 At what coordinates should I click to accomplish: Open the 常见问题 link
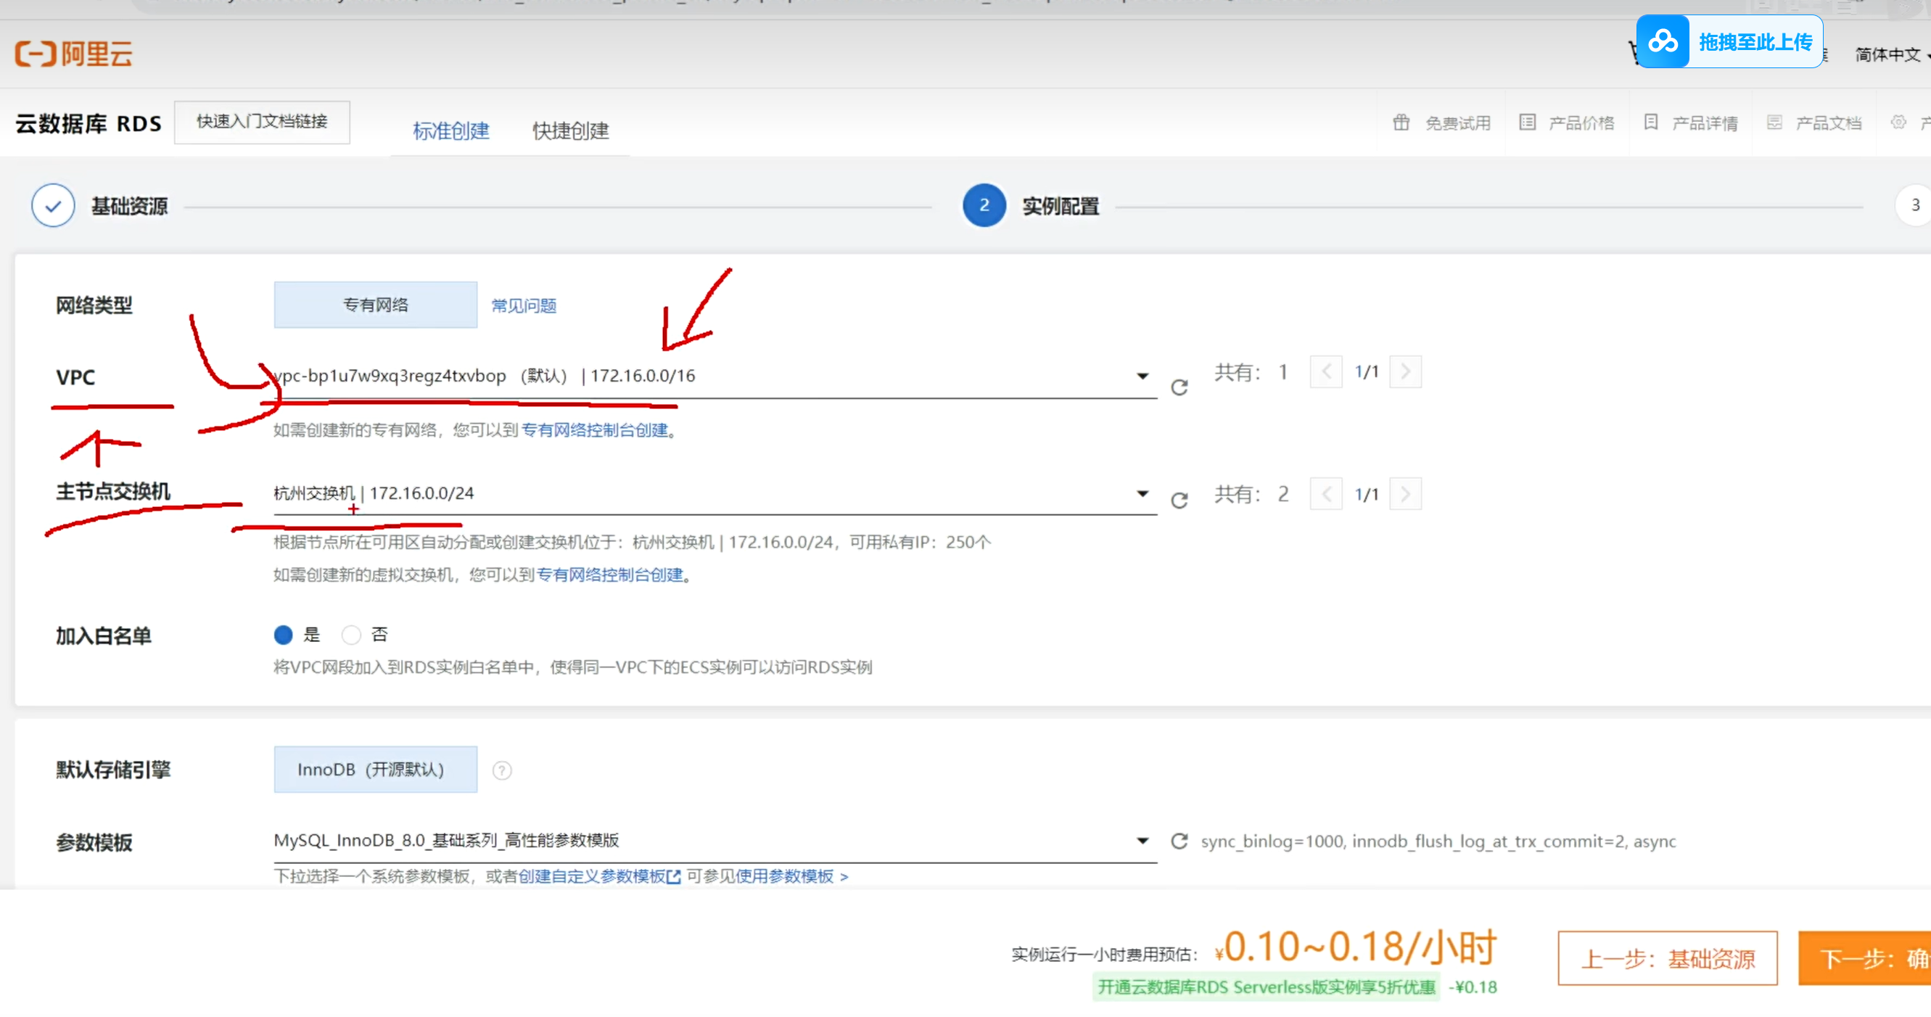coord(523,306)
